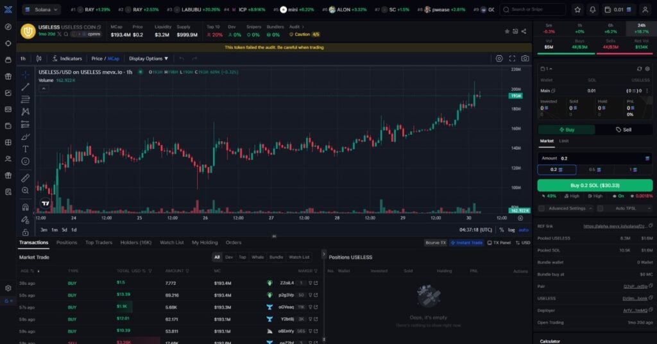Switch to the Top Traders tab
657x344 pixels.
98,243
